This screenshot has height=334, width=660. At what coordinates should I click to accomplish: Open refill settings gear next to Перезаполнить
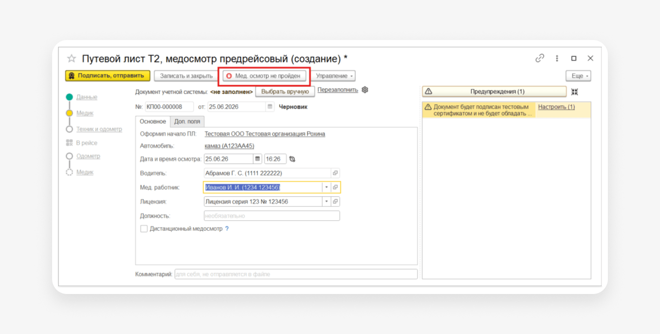[x=365, y=90]
